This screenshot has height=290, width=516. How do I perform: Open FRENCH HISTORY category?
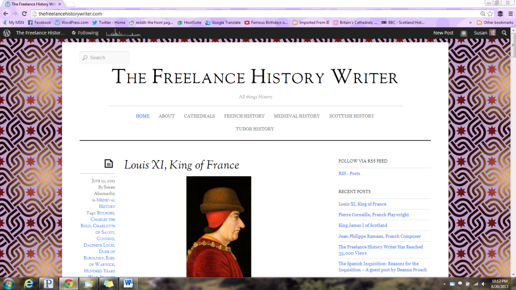pos(244,116)
